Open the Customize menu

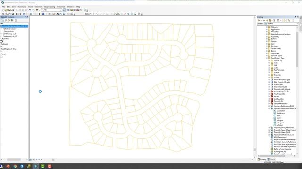(61, 7)
